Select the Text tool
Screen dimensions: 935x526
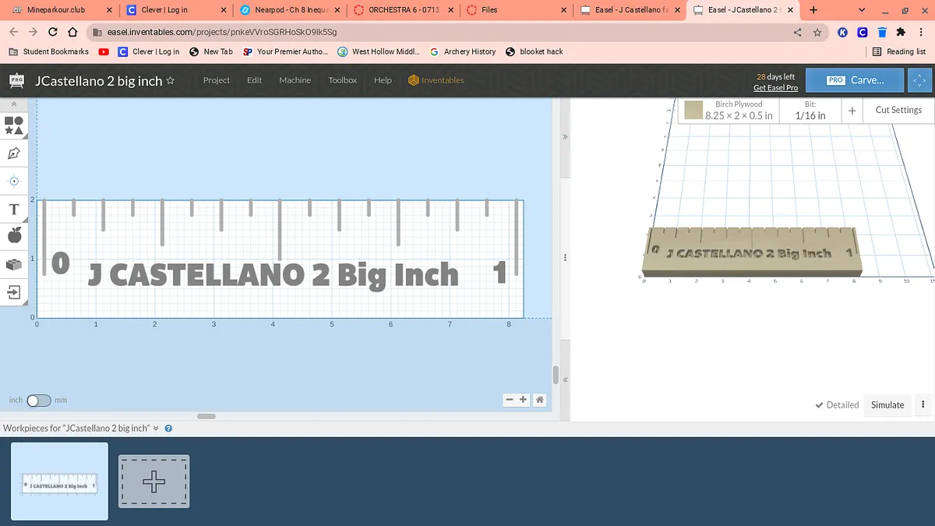point(14,209)
